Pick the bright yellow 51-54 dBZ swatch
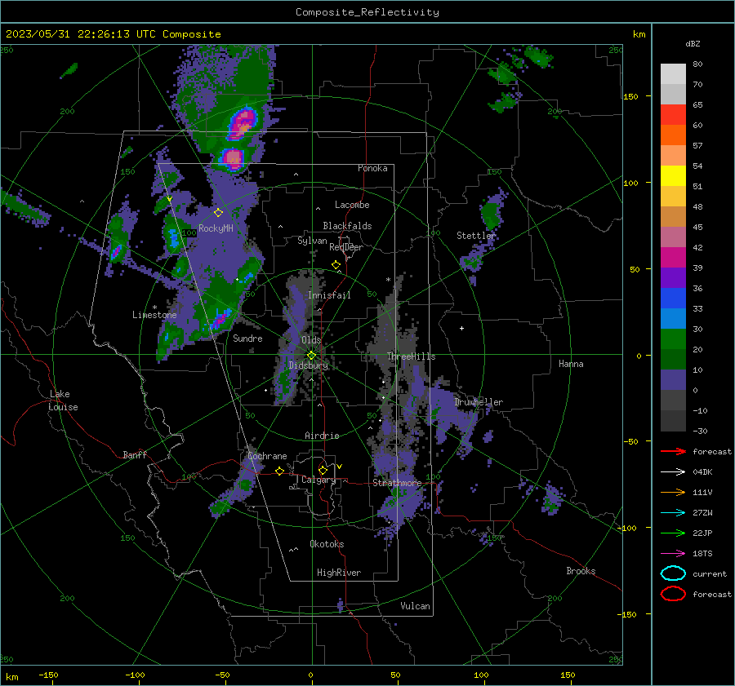The height and width of the screenshot is (686, 735). click(x=673, y=176)
